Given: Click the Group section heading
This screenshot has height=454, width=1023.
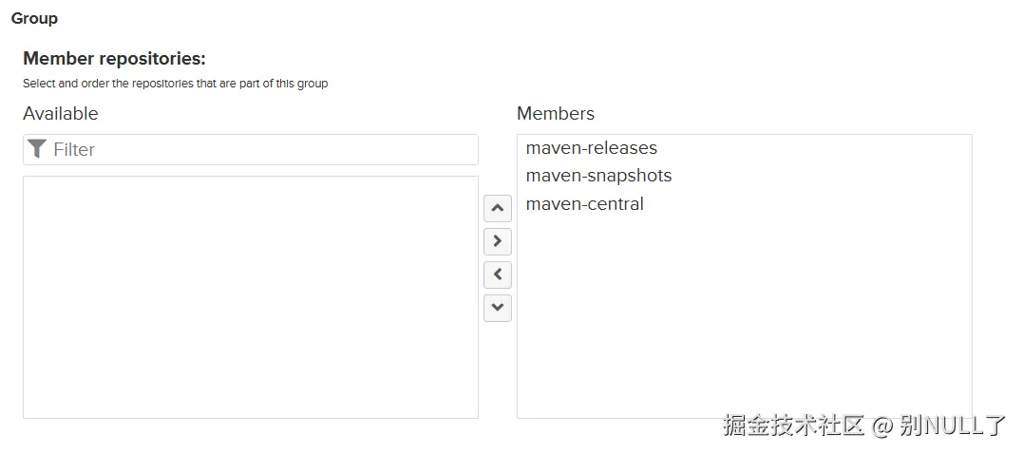Looking at the screenshot, I should tap(34, 18).
